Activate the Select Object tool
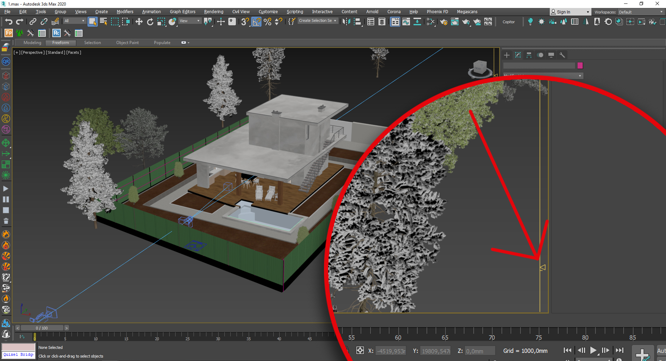The height and width of the screenshot is (361, 666). 92,22
